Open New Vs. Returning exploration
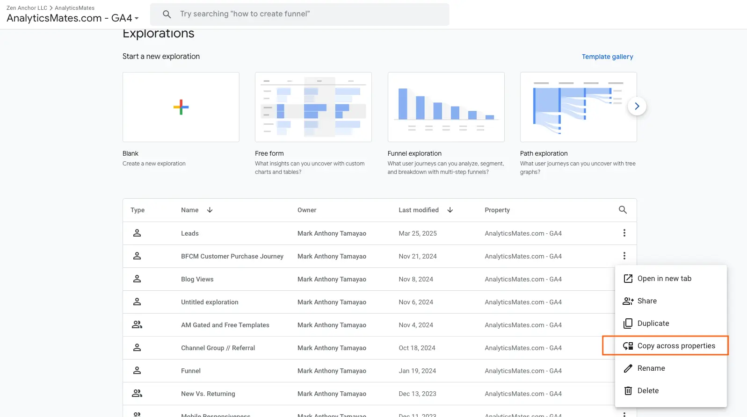This screenshot has height=417, width=747. point(208,394)
